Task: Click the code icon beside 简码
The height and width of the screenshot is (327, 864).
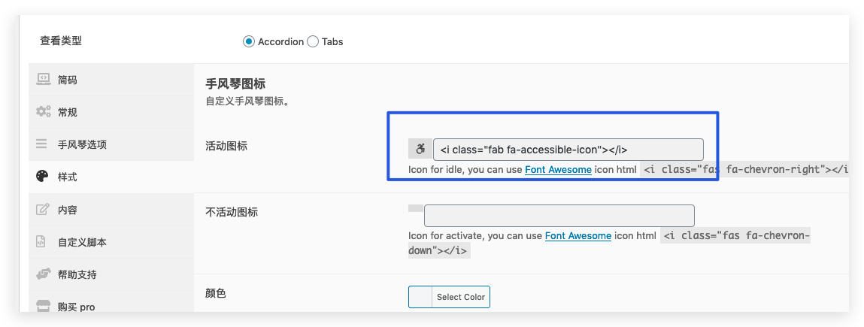Action: click(x=43, y=79)
